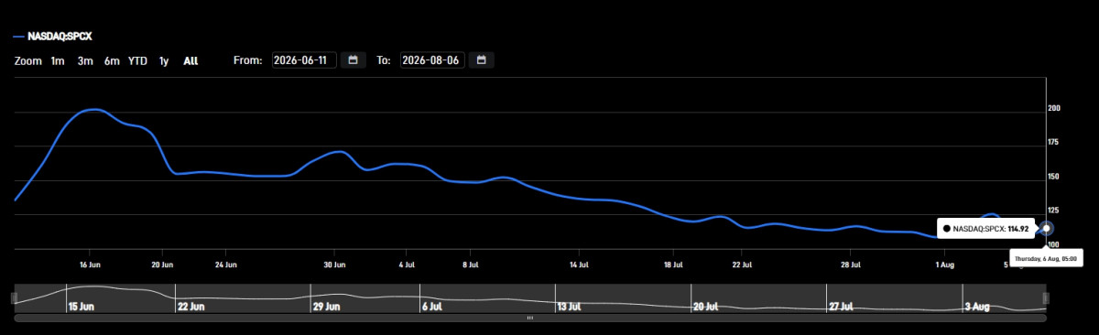Click the 'To:' label

tap(384, 61)
